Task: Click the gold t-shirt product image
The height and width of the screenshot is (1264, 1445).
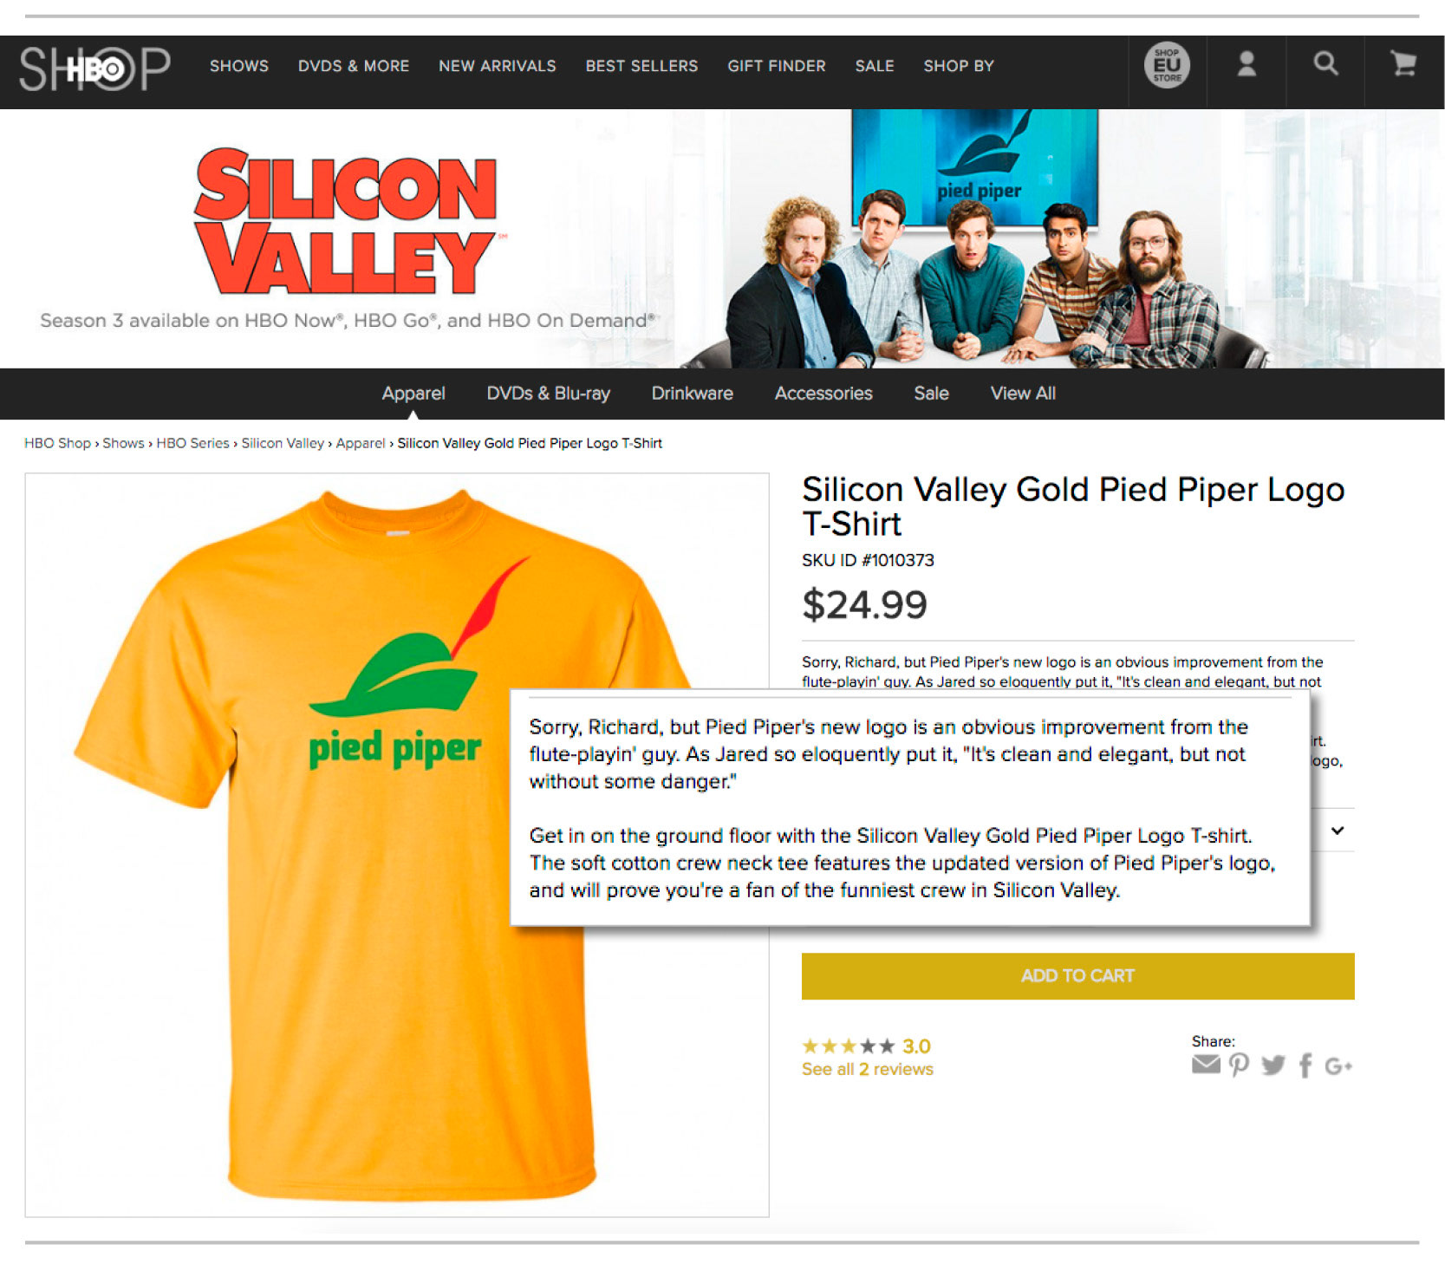Action: 397,844
